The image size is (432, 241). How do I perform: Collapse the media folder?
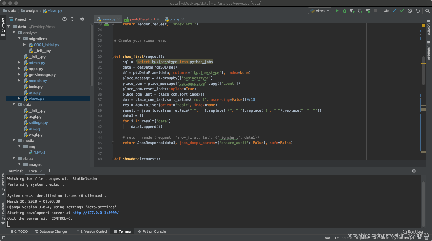pos(14,140)
